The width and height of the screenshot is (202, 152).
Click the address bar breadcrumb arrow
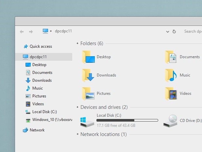point(51,31)
